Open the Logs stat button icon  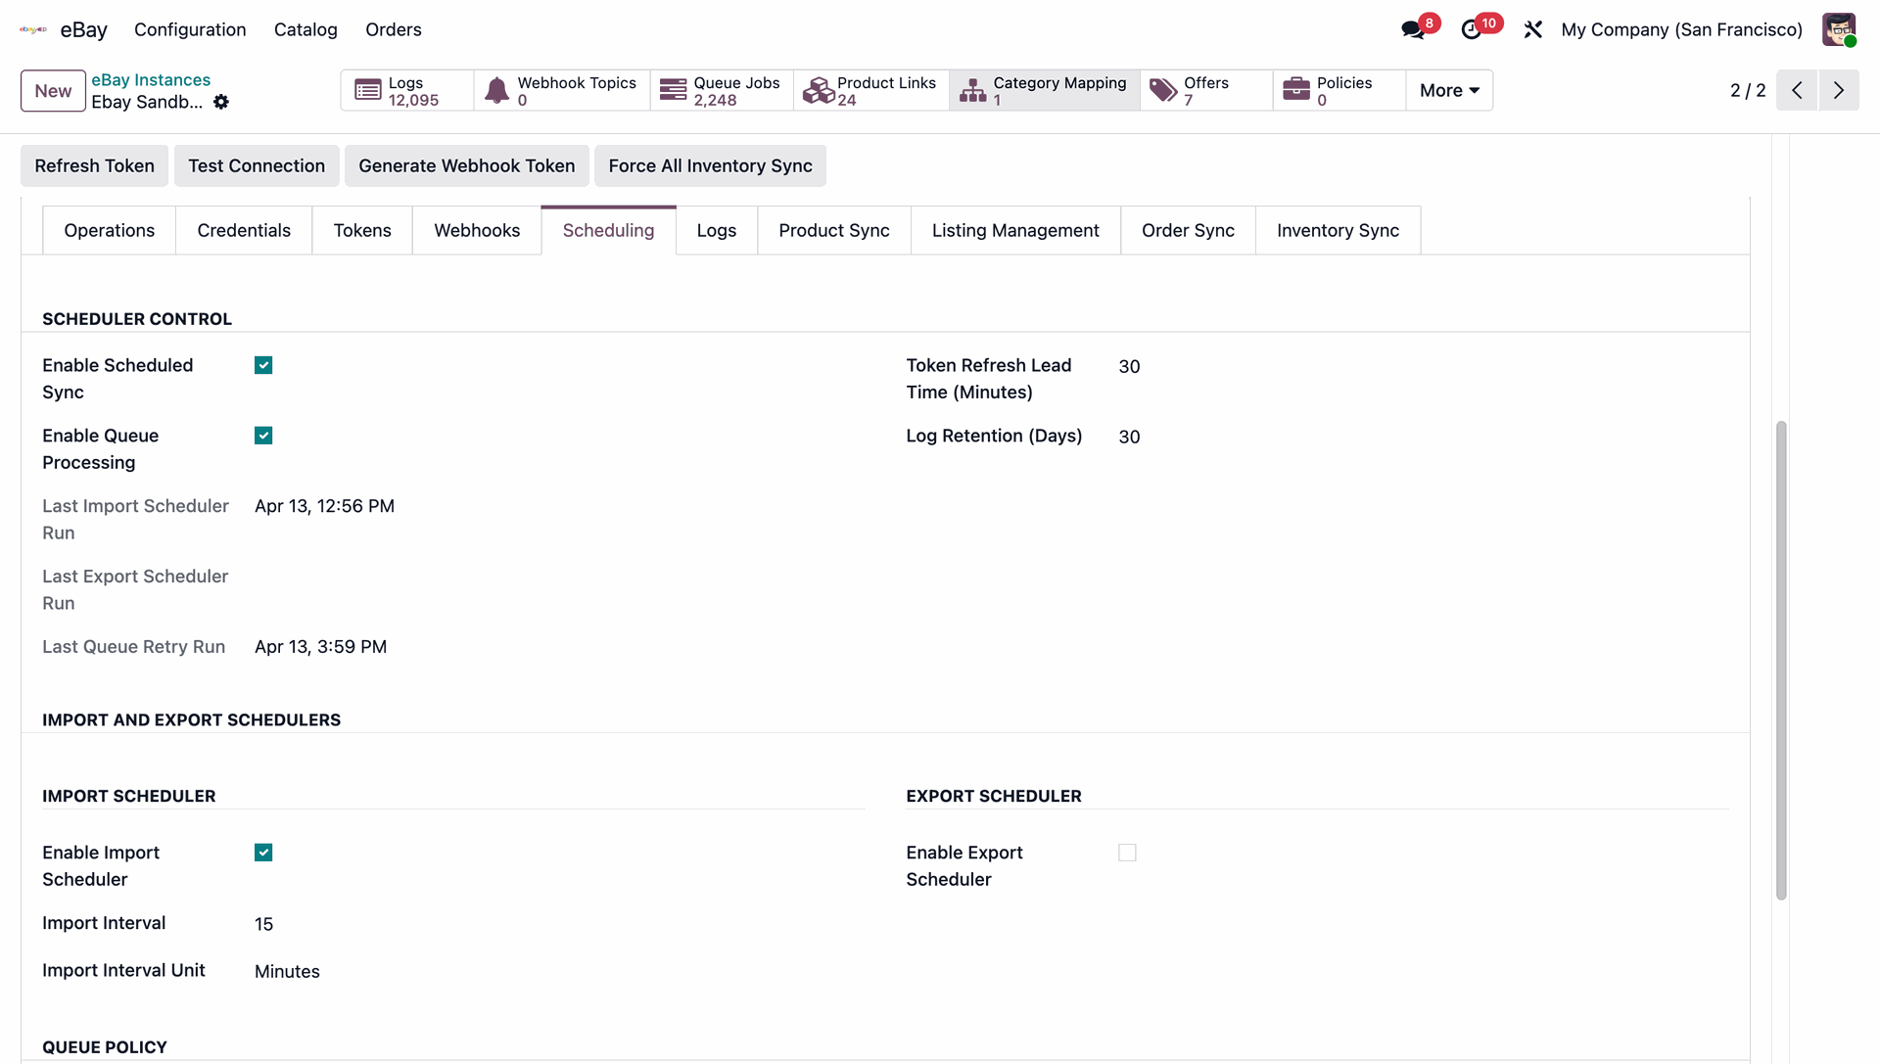point(368,90)
